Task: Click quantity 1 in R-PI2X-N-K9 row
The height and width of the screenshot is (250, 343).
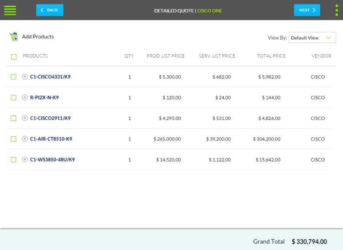Action: (x=130, y=98)
